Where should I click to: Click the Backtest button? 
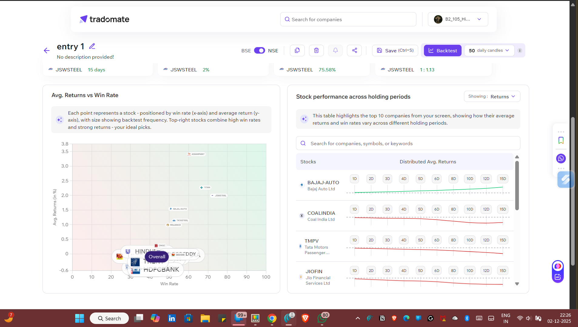coord(443,51)
